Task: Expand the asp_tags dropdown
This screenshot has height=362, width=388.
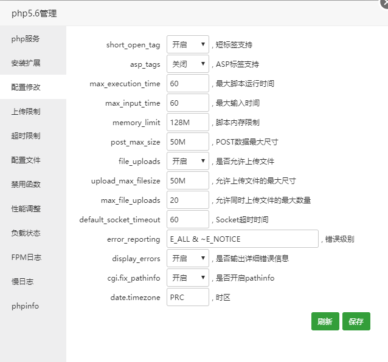Action: click(188, 64)
